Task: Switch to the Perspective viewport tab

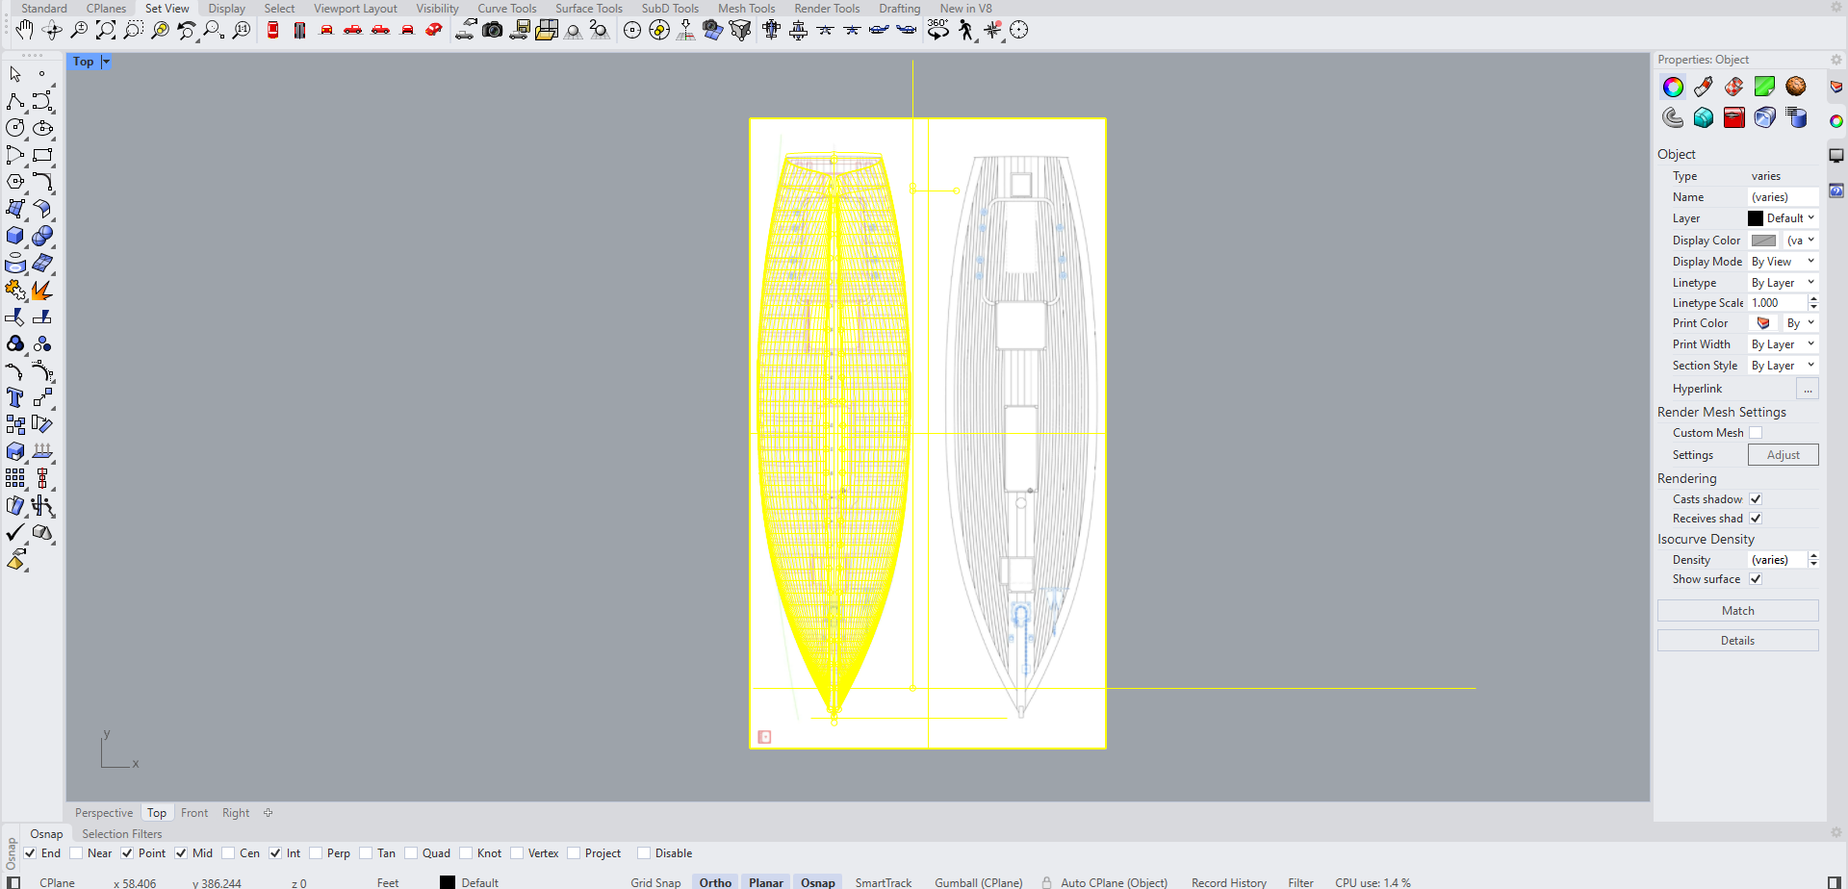Action: (104, 813)
